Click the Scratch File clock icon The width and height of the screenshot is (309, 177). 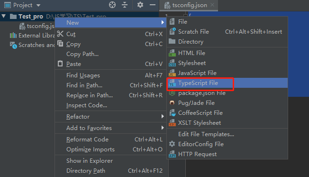click(x=172, y=31)
